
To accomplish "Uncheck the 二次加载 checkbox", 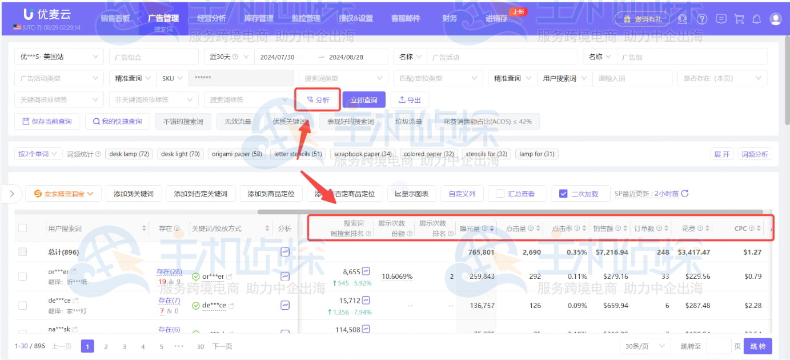I will point(563,193).
